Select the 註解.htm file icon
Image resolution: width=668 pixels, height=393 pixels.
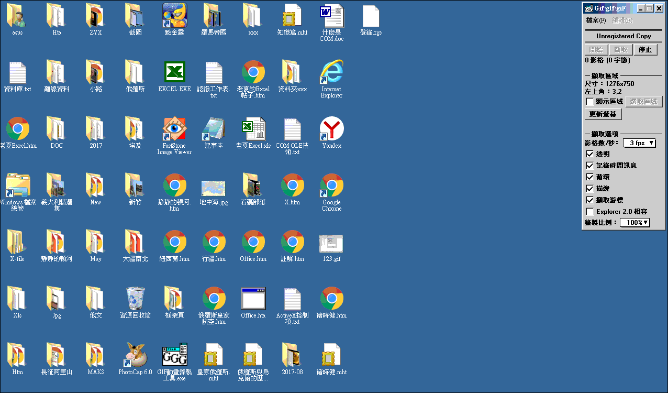point(292,242)
